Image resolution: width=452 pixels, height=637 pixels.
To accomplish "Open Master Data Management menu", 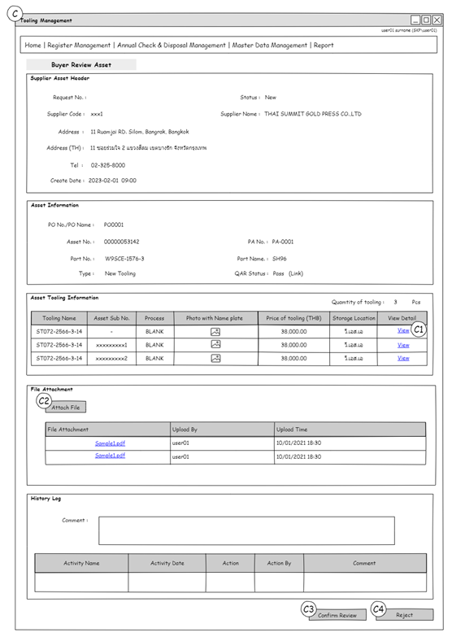I will (x=270, y=45).
